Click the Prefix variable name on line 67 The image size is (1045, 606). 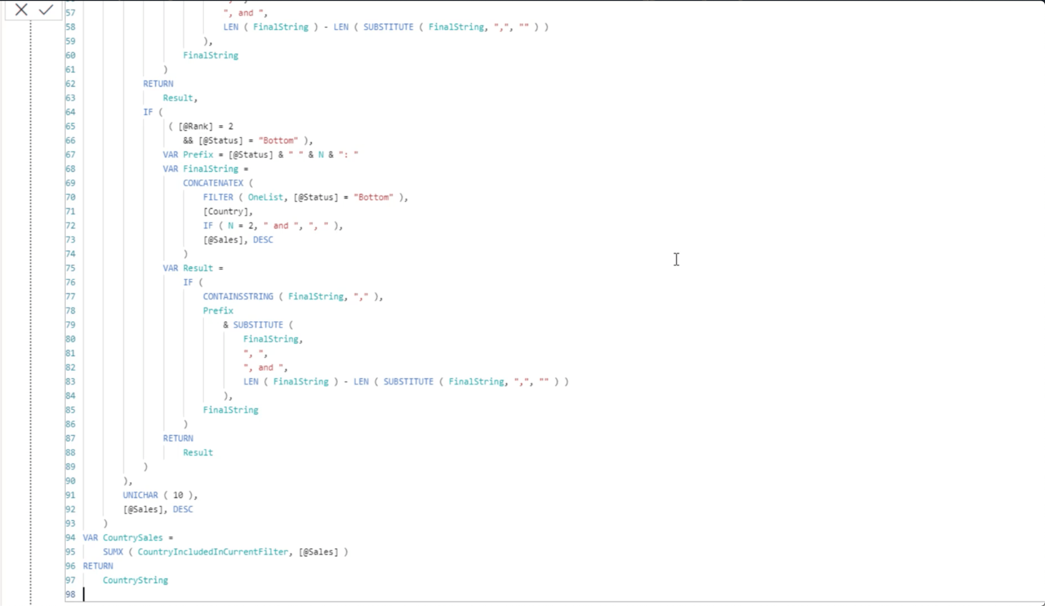point(198,155)
